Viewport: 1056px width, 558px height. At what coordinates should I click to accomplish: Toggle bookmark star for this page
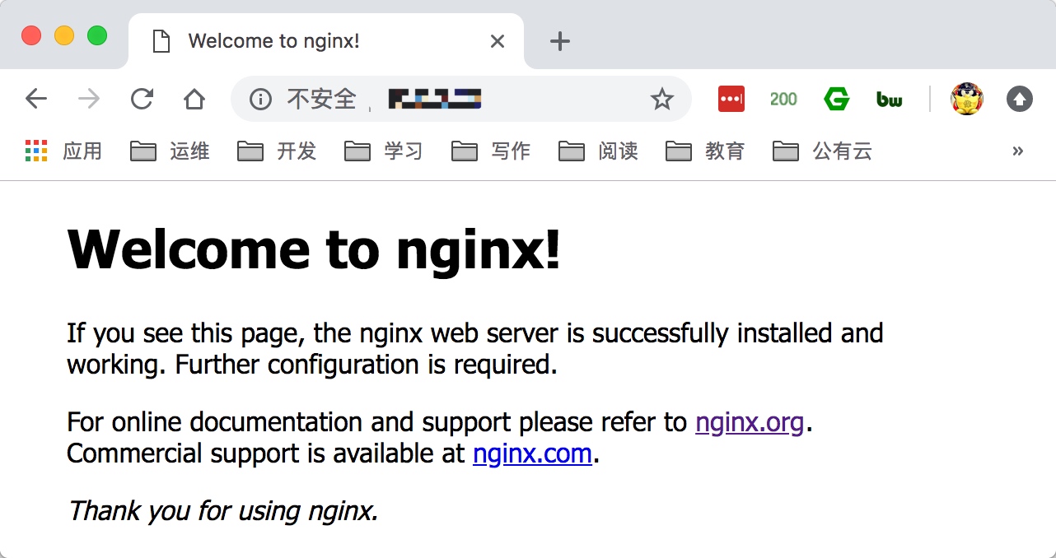(x=661, y=98)
